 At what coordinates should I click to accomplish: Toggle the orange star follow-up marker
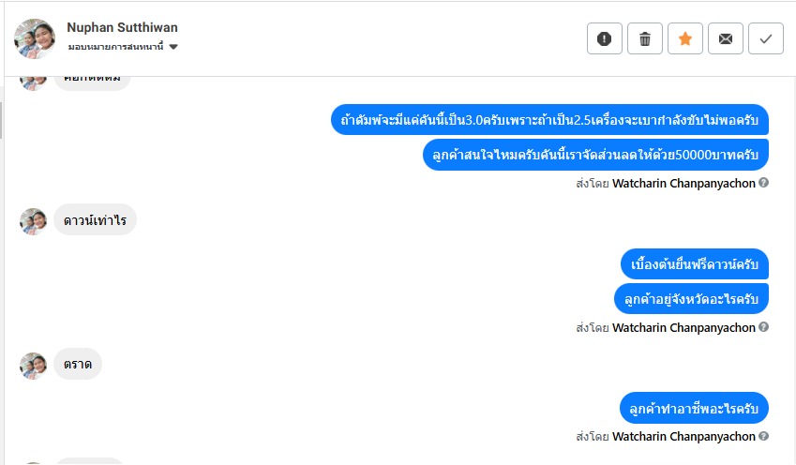tap(685, 38)
